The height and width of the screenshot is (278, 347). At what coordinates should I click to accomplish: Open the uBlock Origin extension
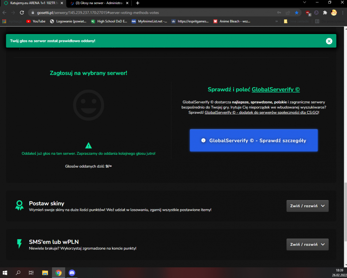[x=308, y=13]
